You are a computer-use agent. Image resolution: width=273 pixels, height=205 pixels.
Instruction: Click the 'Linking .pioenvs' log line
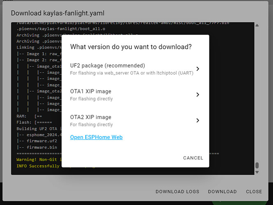click(39, 48)
